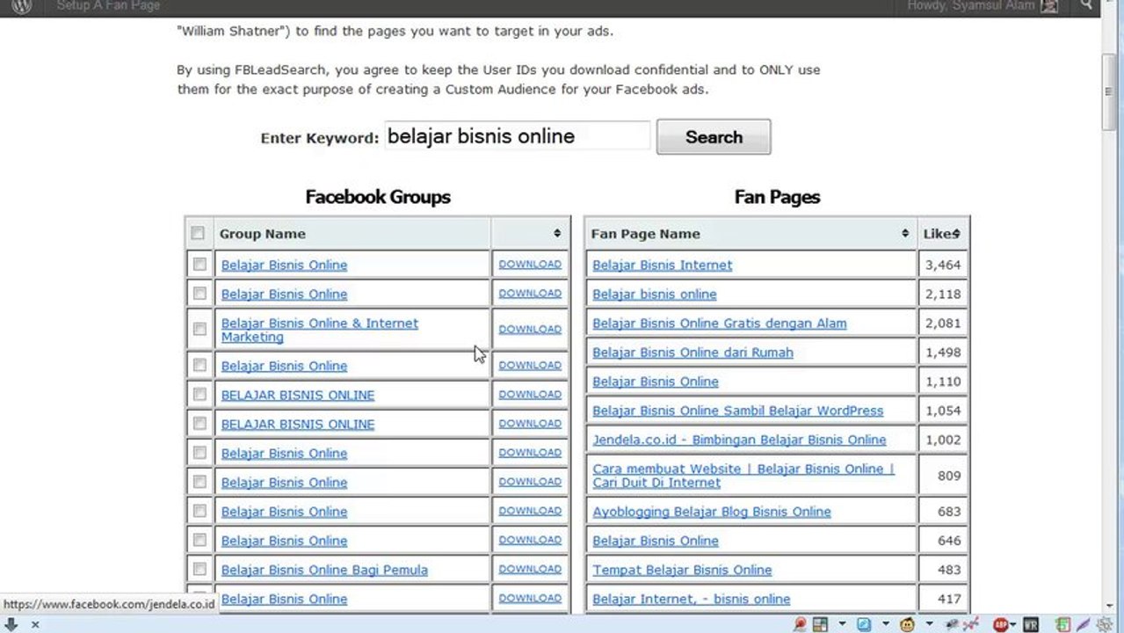1124x633 pixels.
Task: Click the blue square addon icon in status bar
Action: [864, 624]
